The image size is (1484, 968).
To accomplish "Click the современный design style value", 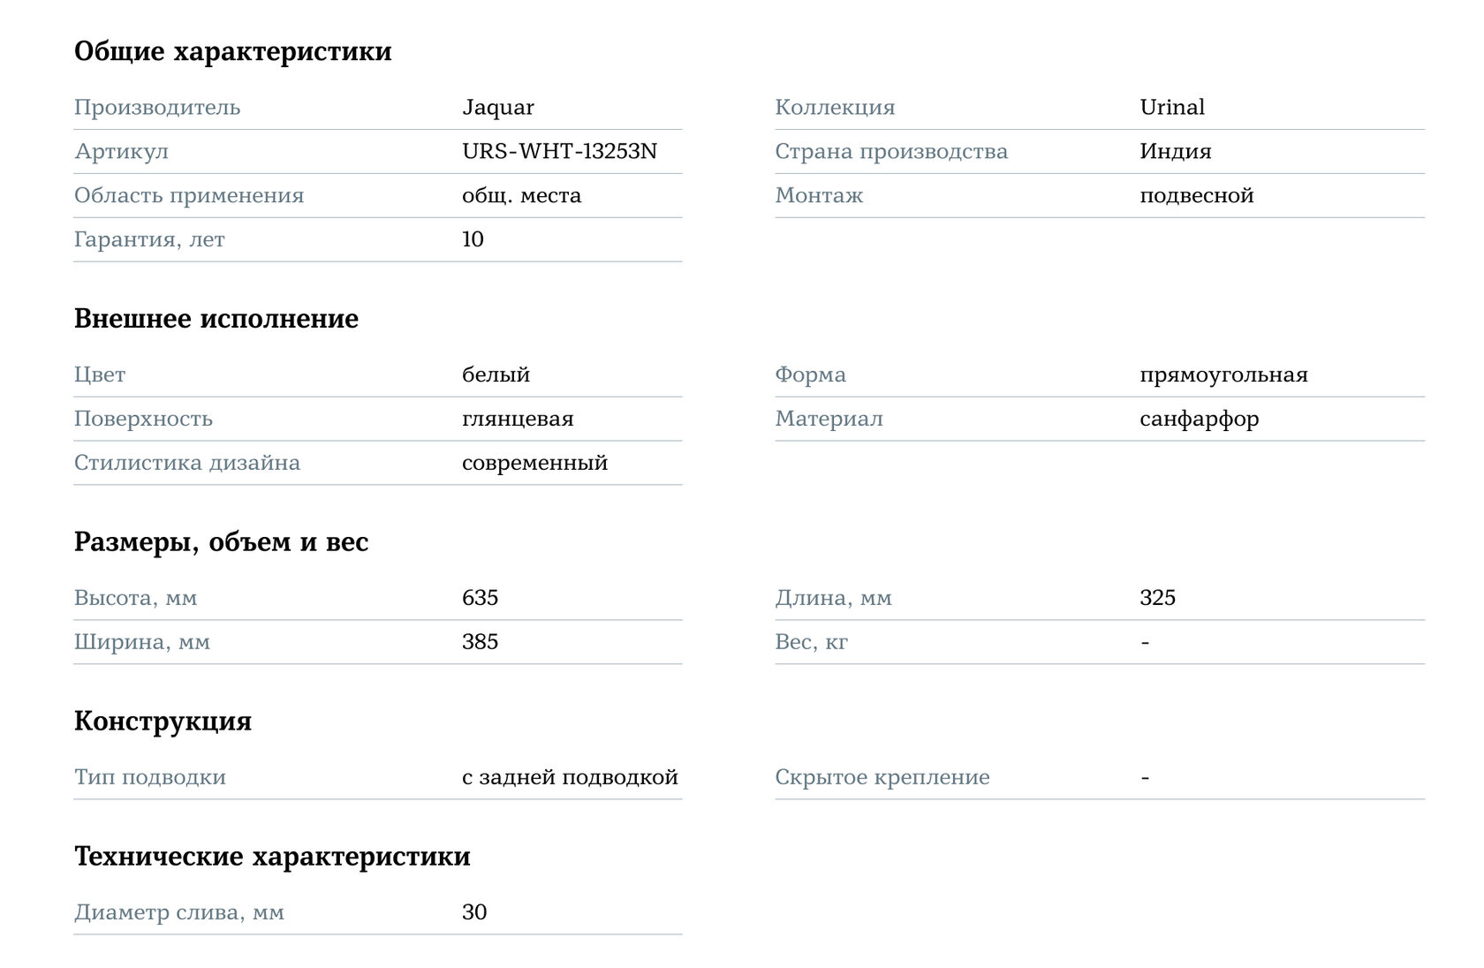I will [x=534, y=464].
